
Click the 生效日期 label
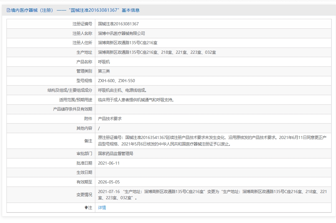[x=84, y=172]
